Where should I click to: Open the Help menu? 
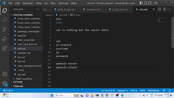(x=74, y=3)
